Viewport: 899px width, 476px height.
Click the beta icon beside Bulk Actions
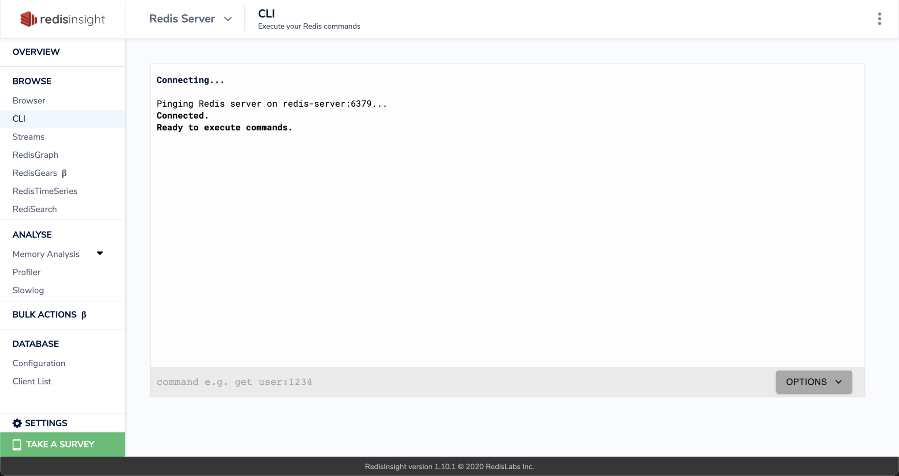tap(84, 315)
